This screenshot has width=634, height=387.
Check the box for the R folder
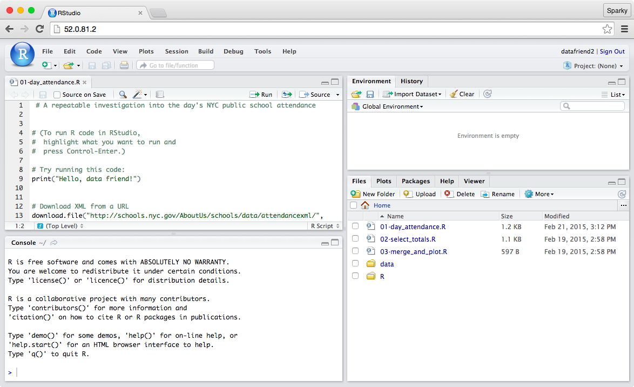pyautogui.click(x=355, y=276)
